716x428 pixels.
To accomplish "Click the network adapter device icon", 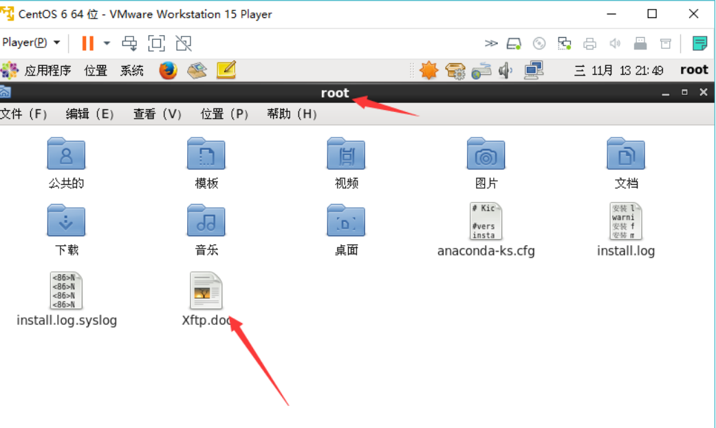I will tap(565, 43).
